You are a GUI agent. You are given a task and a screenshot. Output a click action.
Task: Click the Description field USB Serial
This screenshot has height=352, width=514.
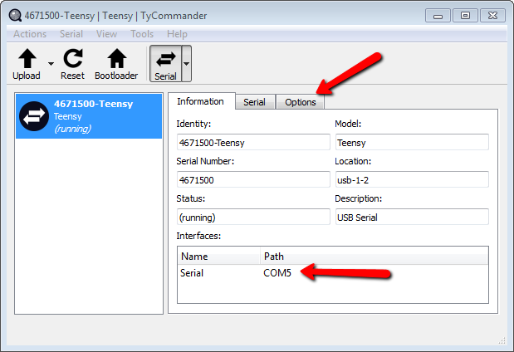(412, 217)
